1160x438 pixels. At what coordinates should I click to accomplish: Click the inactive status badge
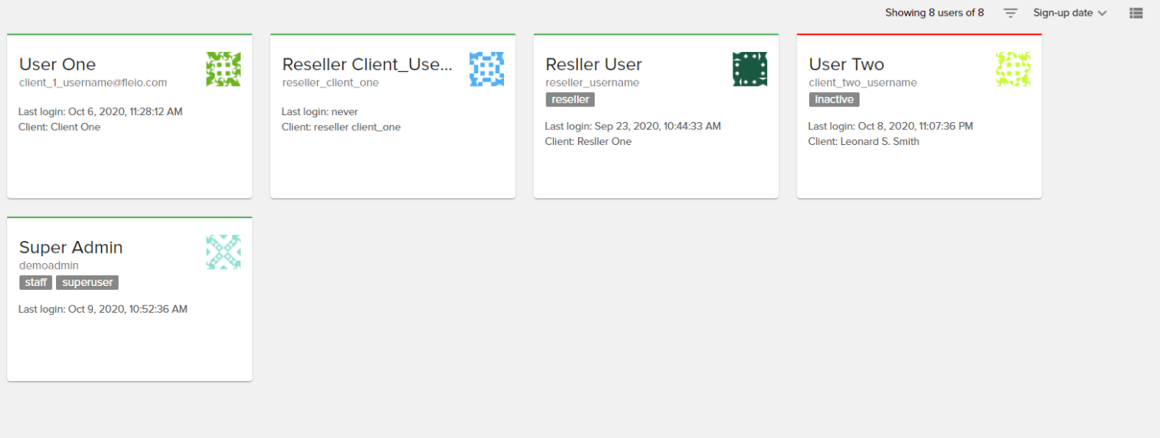834,100
